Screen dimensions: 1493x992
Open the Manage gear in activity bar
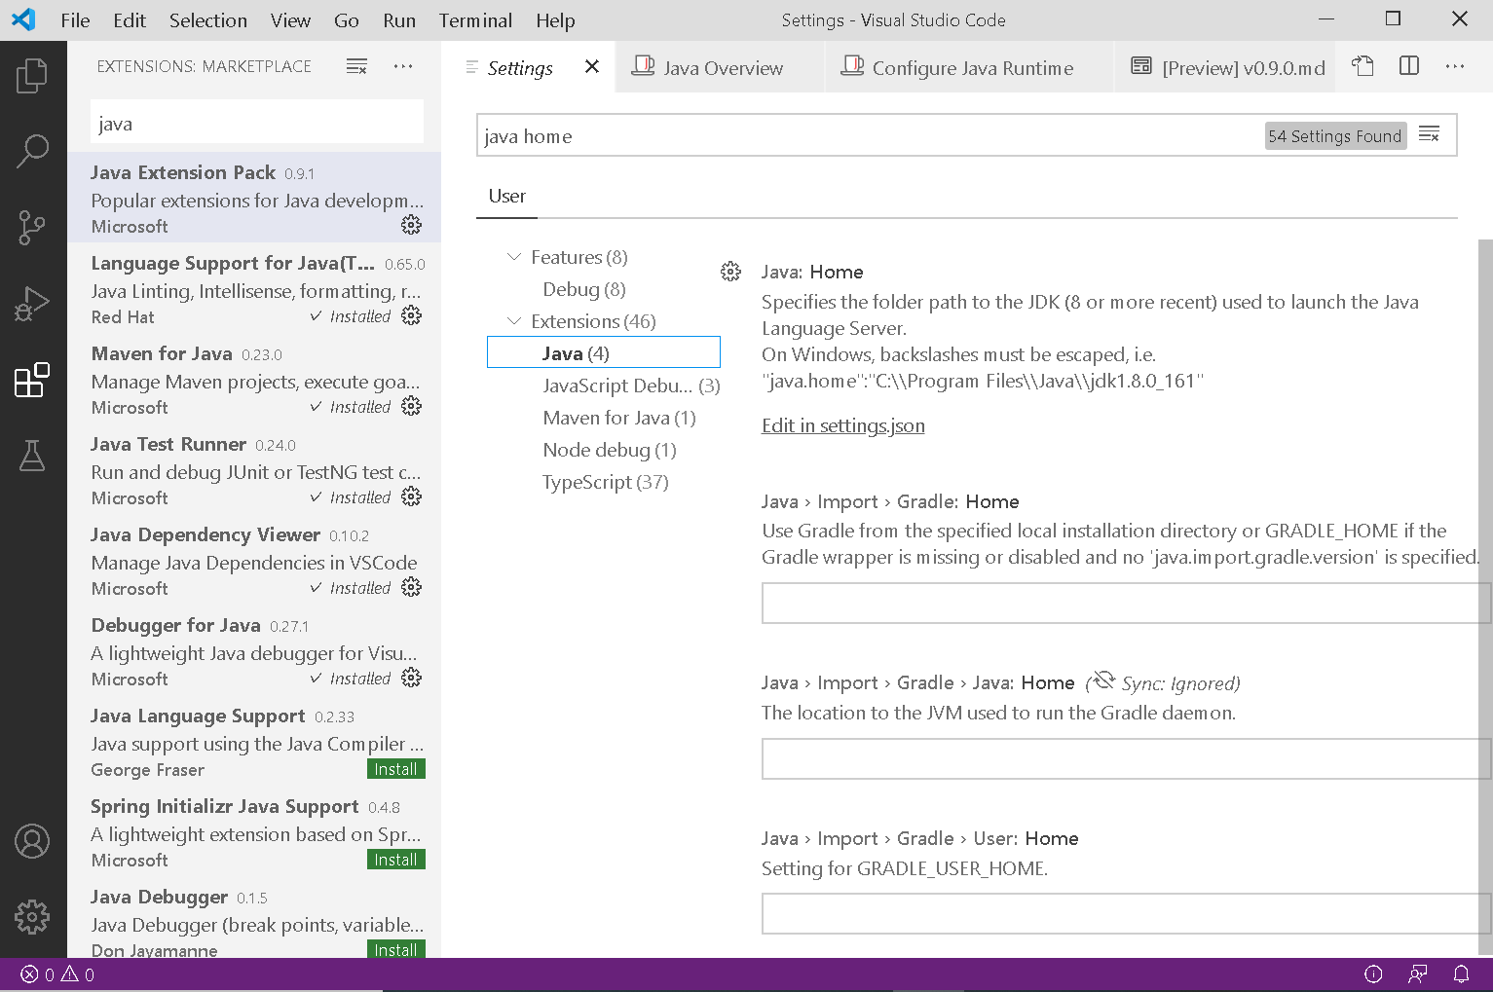point(32,917)
